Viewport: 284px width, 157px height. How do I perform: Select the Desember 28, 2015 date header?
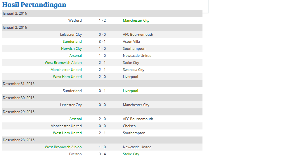[x=102, y=140]
